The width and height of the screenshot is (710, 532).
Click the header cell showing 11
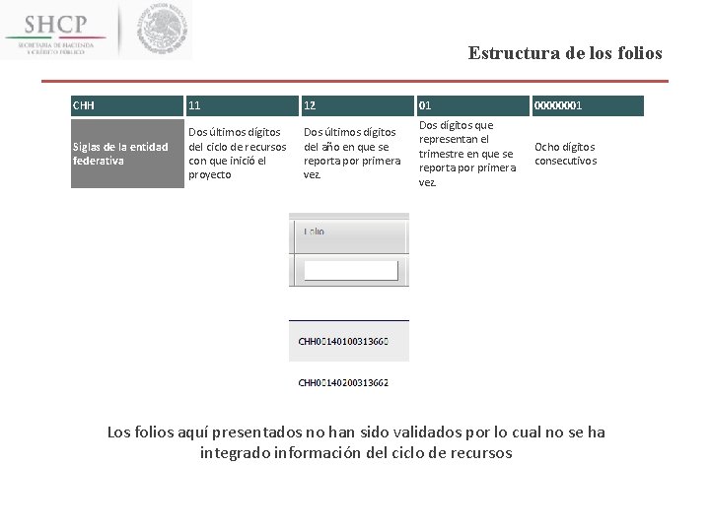tap(243, 105)
